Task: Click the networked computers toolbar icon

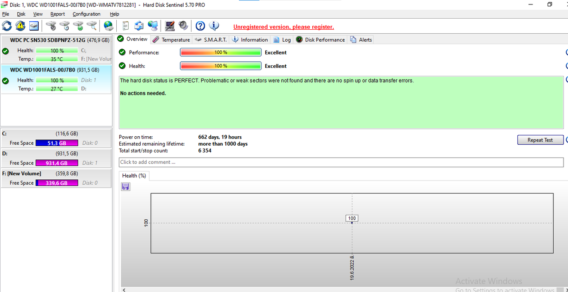Action: (153, 26)
